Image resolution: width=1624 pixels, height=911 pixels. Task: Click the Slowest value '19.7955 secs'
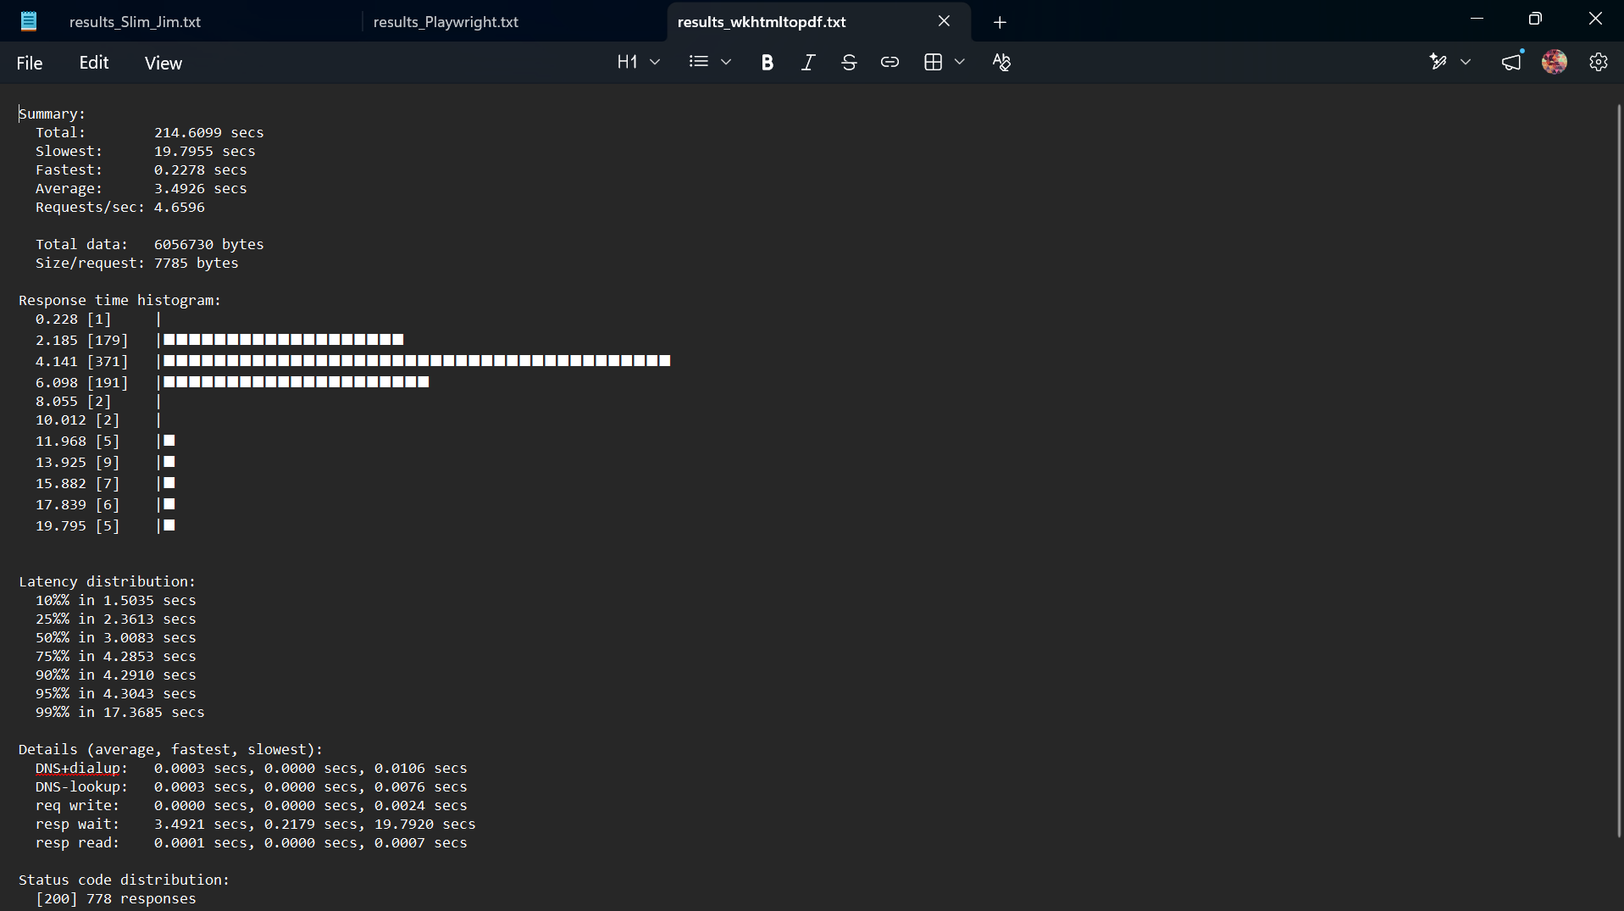(x=204, y=151)
